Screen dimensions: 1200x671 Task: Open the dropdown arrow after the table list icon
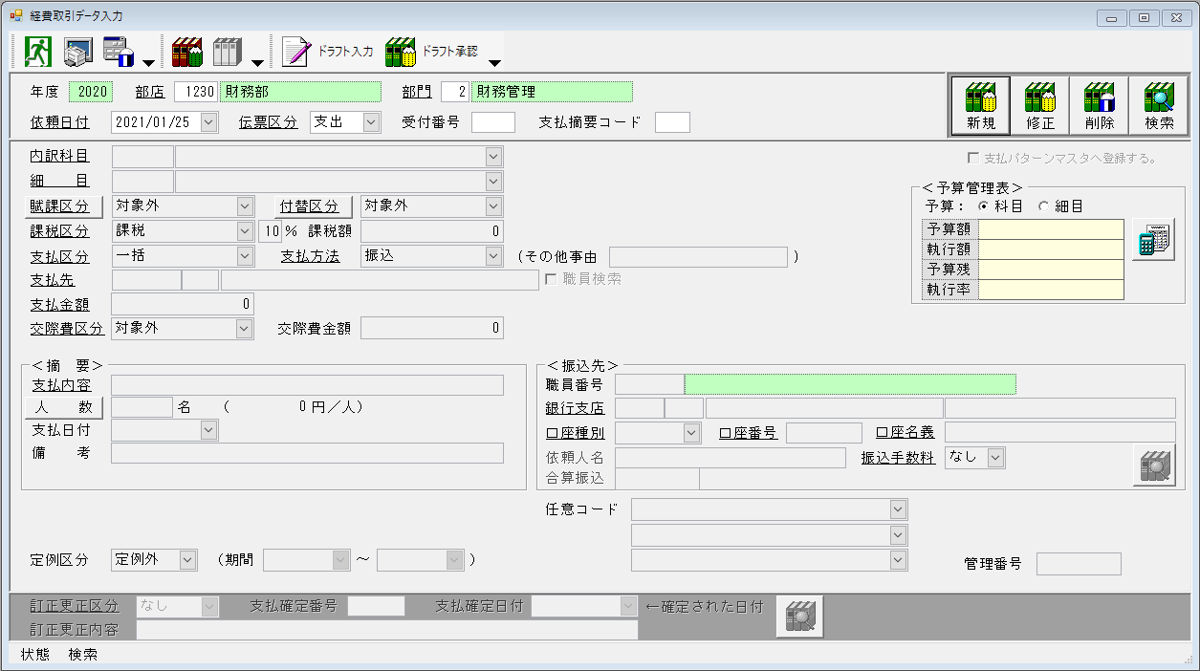[x=148, y=63]
